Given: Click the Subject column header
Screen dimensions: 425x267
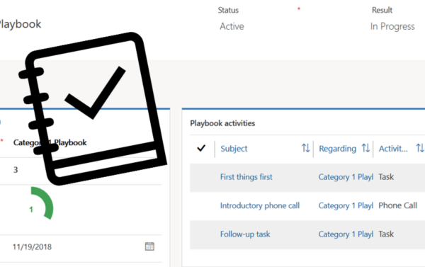Looking at the screenshot, I should (234, 149).
